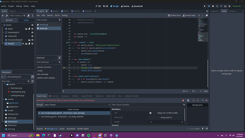Open the Project menu

click(11, 6)
